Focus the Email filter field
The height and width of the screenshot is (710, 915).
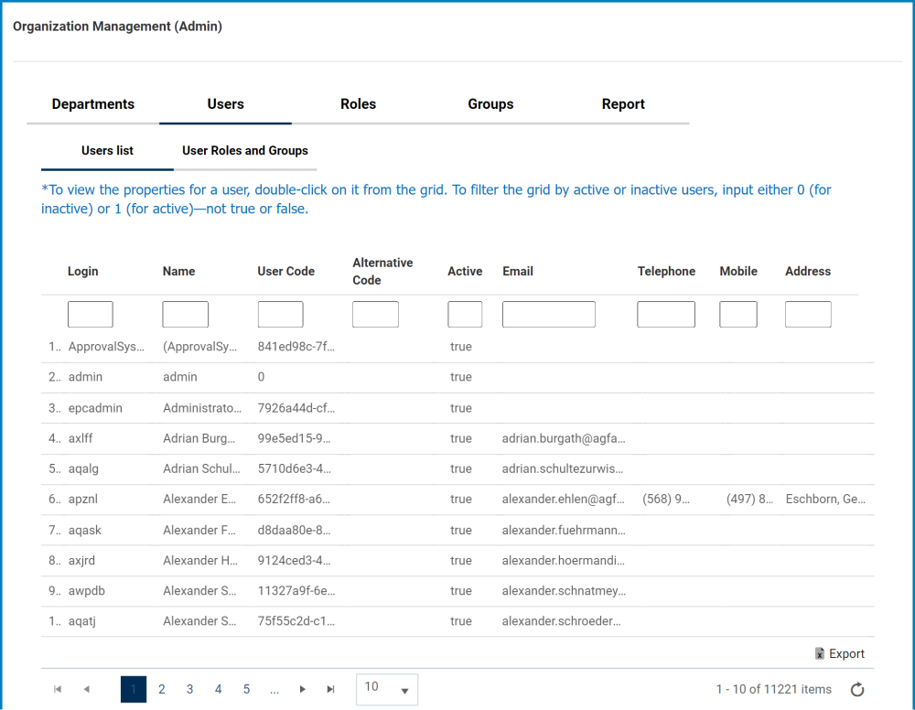pyautogui.click(x=548, y=315)
